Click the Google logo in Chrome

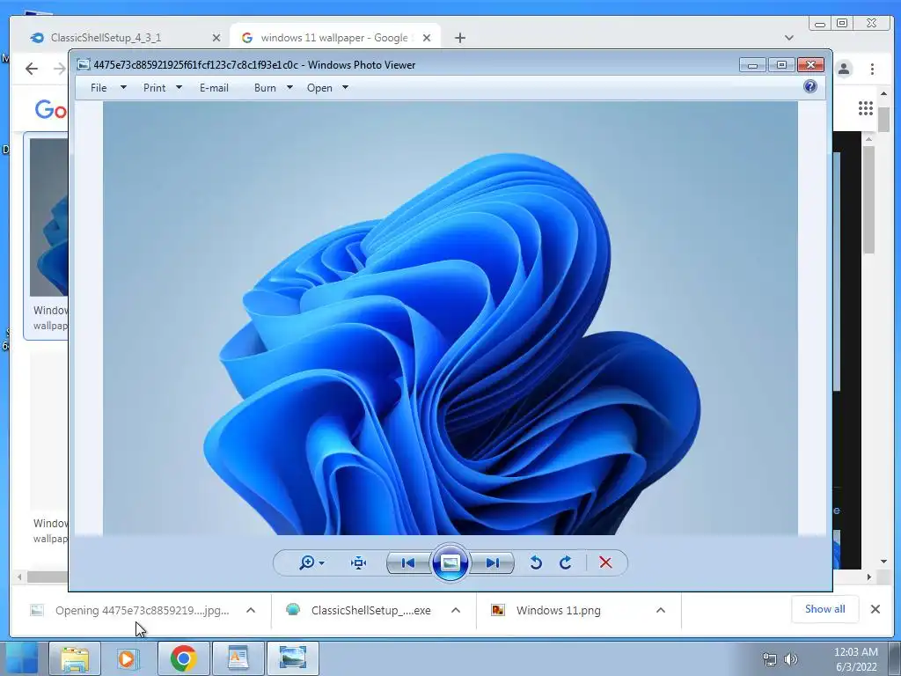[x=50, y=109]
